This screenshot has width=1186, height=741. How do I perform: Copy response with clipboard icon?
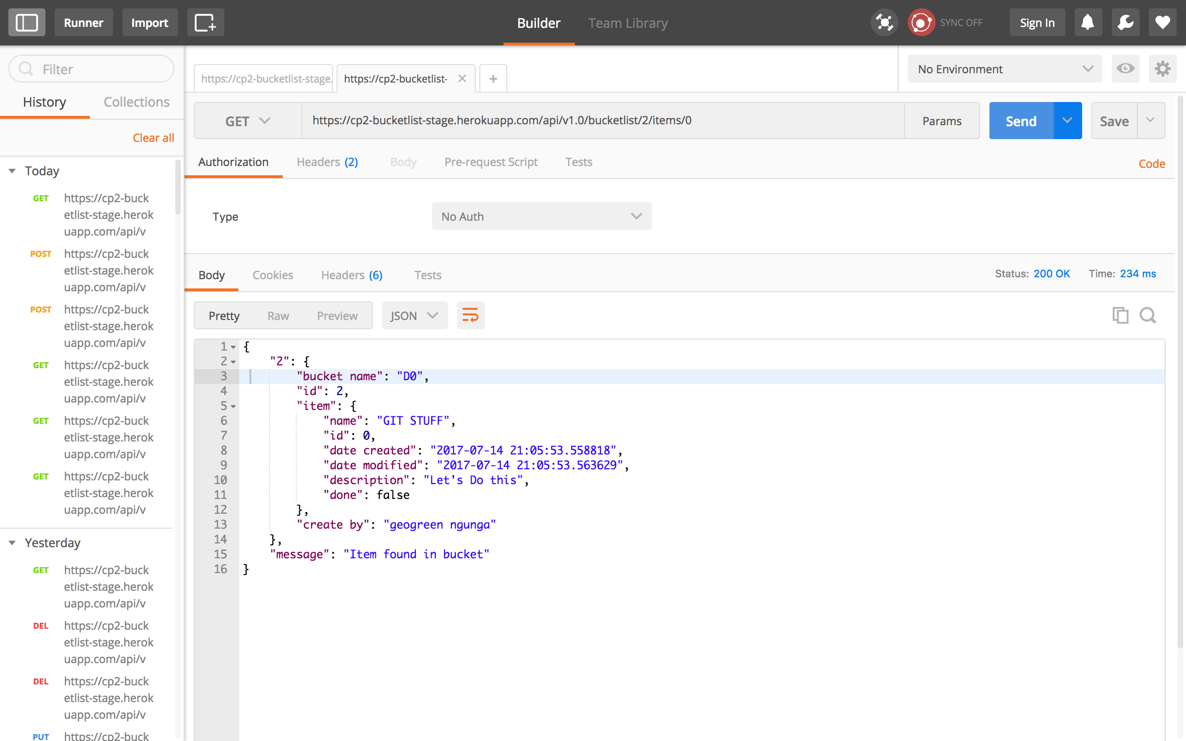click(1120, 315)
